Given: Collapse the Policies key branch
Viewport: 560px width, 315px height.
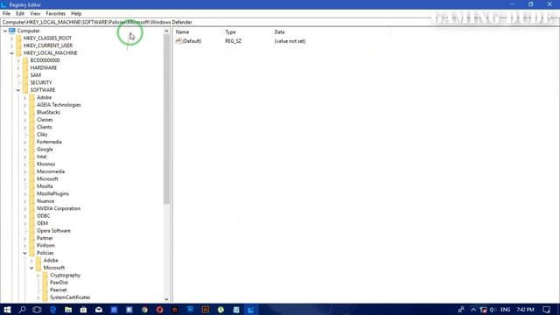Looking at the screenshot, I should [x=25, y=253].
